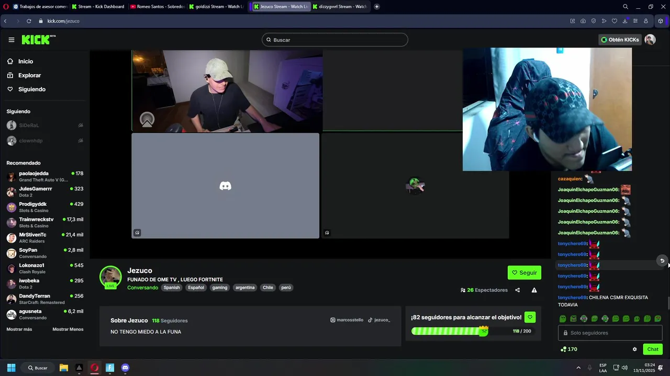Click the Opera flow send icon

[604, 21]
